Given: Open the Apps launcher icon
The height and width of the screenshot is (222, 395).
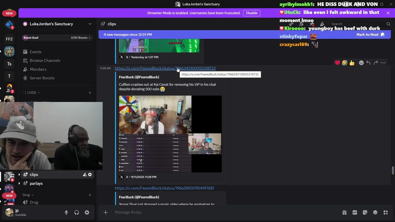Looking at the screenshot, I should click(385, 212).
